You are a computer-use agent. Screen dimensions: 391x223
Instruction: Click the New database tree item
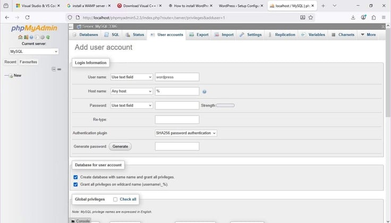pos(18,75)
